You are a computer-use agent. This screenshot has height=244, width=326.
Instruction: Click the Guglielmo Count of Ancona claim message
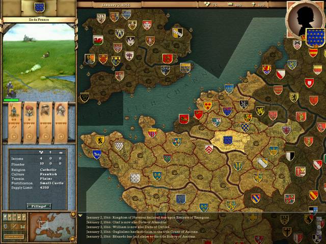tap(142, 232)
